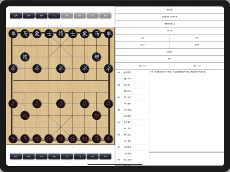Pick the center black 卒 below the 将
This screenshot has height=172, width=230.
61,69
